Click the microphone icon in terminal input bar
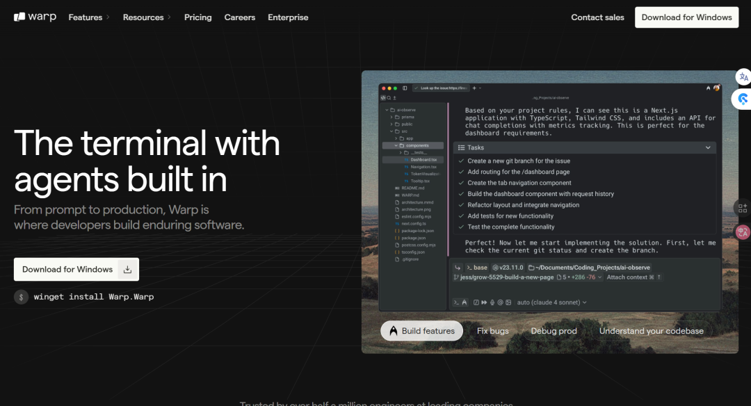 [492, 302]
